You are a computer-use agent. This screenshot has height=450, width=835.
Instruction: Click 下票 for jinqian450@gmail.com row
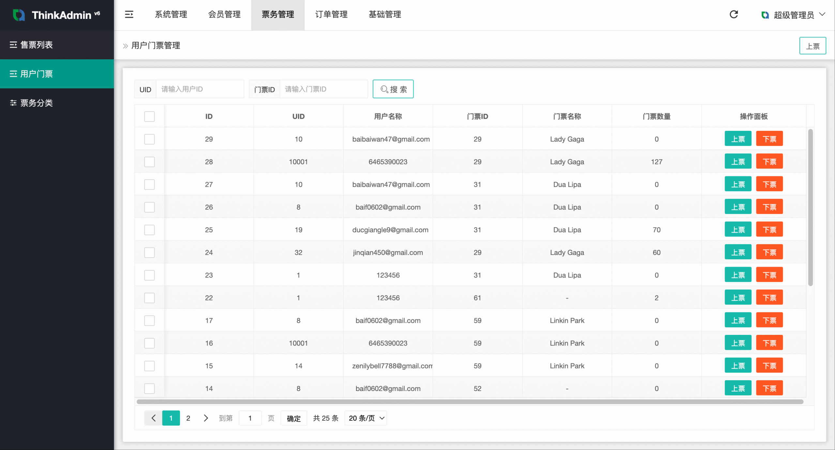coord(769,252)
